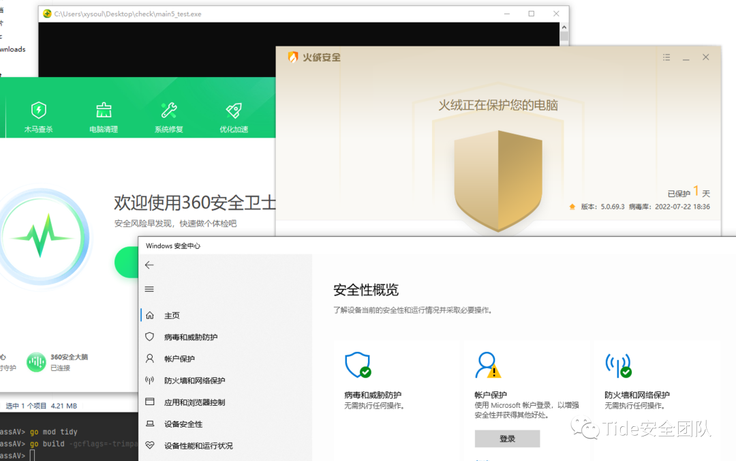Click the 病毒库 2022-07-22 date text

669,207
